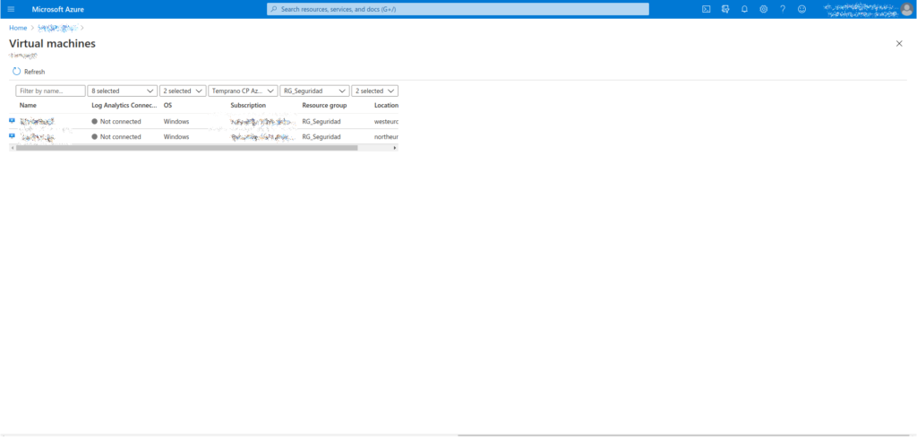
Task: Open the Help question mark menu
Action: 783,9
